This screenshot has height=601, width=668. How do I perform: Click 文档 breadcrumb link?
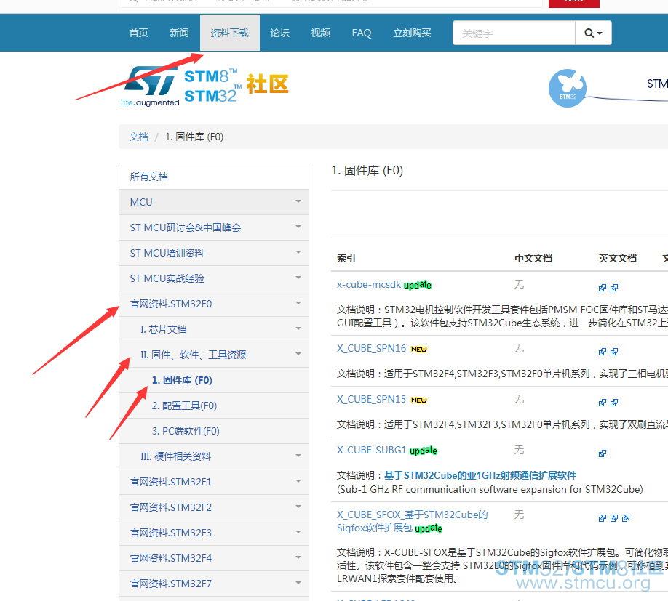138,137
